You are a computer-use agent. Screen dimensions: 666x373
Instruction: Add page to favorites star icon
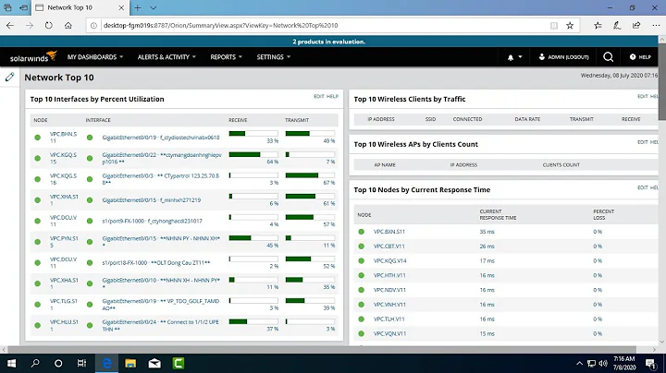570,26
